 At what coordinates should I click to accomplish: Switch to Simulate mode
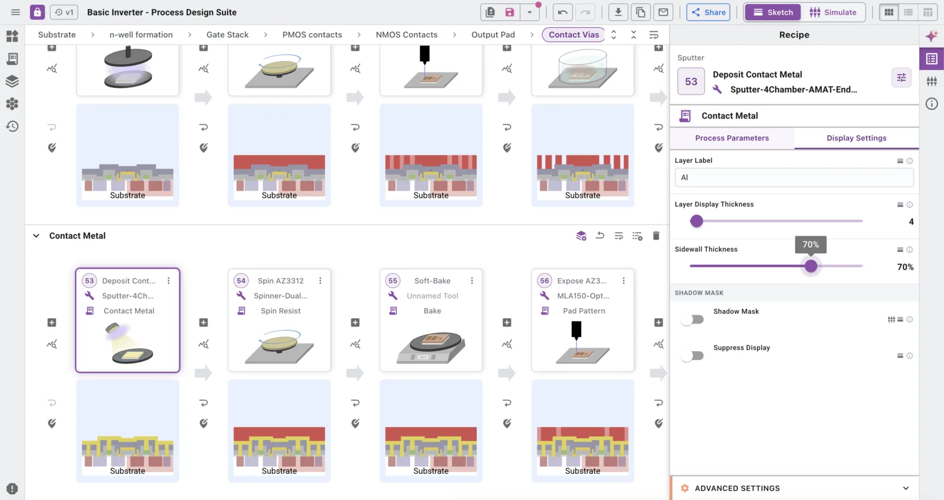click(x=833, y=12)
